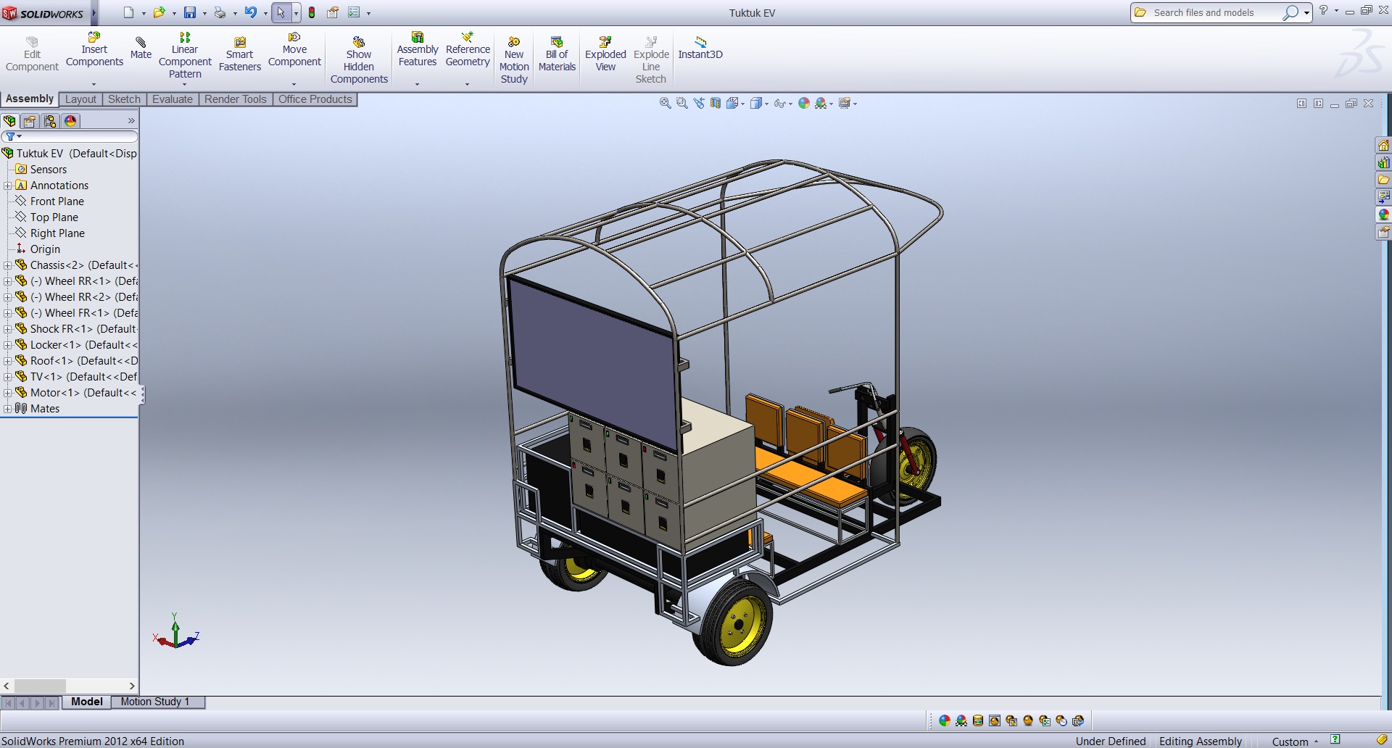Click Explode Line Sketch tool
The width and height of the screenshot is (1392, 748).
(x=651, y=60)
